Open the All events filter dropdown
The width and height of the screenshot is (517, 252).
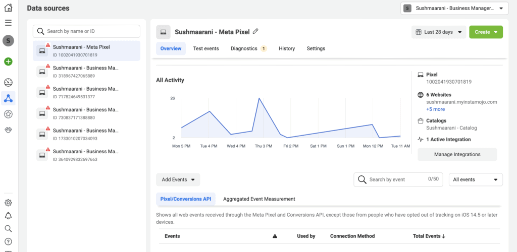coord(476,179)
